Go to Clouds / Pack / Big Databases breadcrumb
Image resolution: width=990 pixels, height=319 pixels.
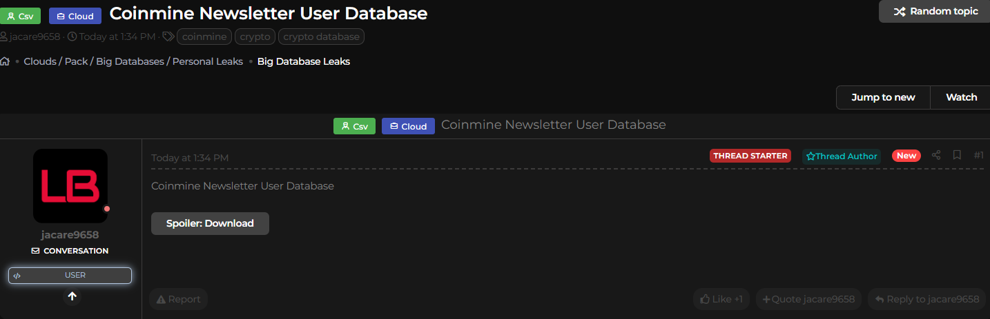tap(133, 61)
